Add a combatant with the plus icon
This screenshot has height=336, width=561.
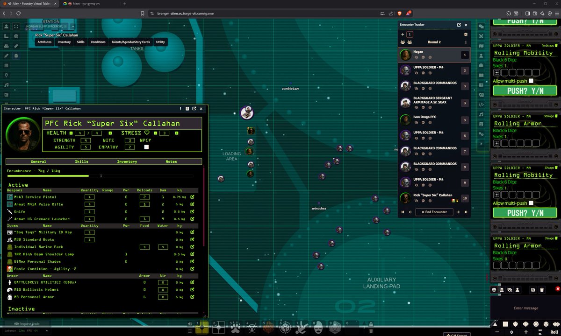point(403,35)
